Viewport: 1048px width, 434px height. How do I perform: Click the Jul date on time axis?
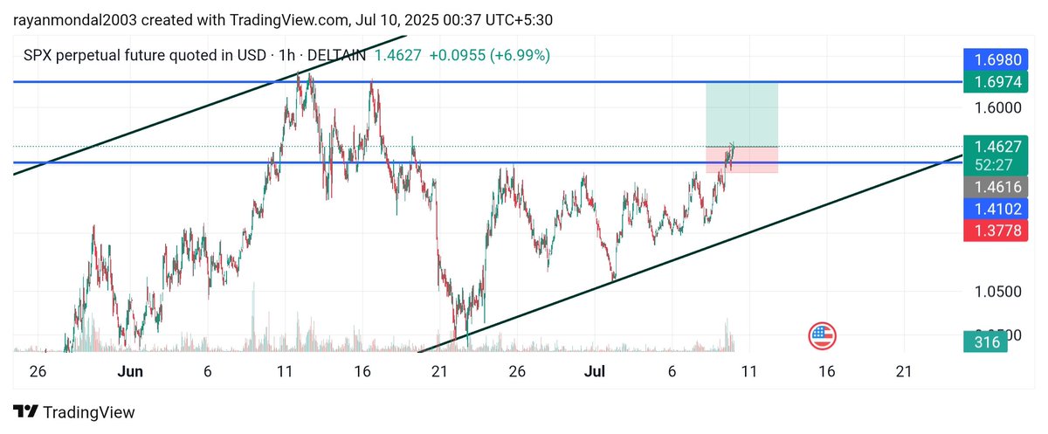595,371
